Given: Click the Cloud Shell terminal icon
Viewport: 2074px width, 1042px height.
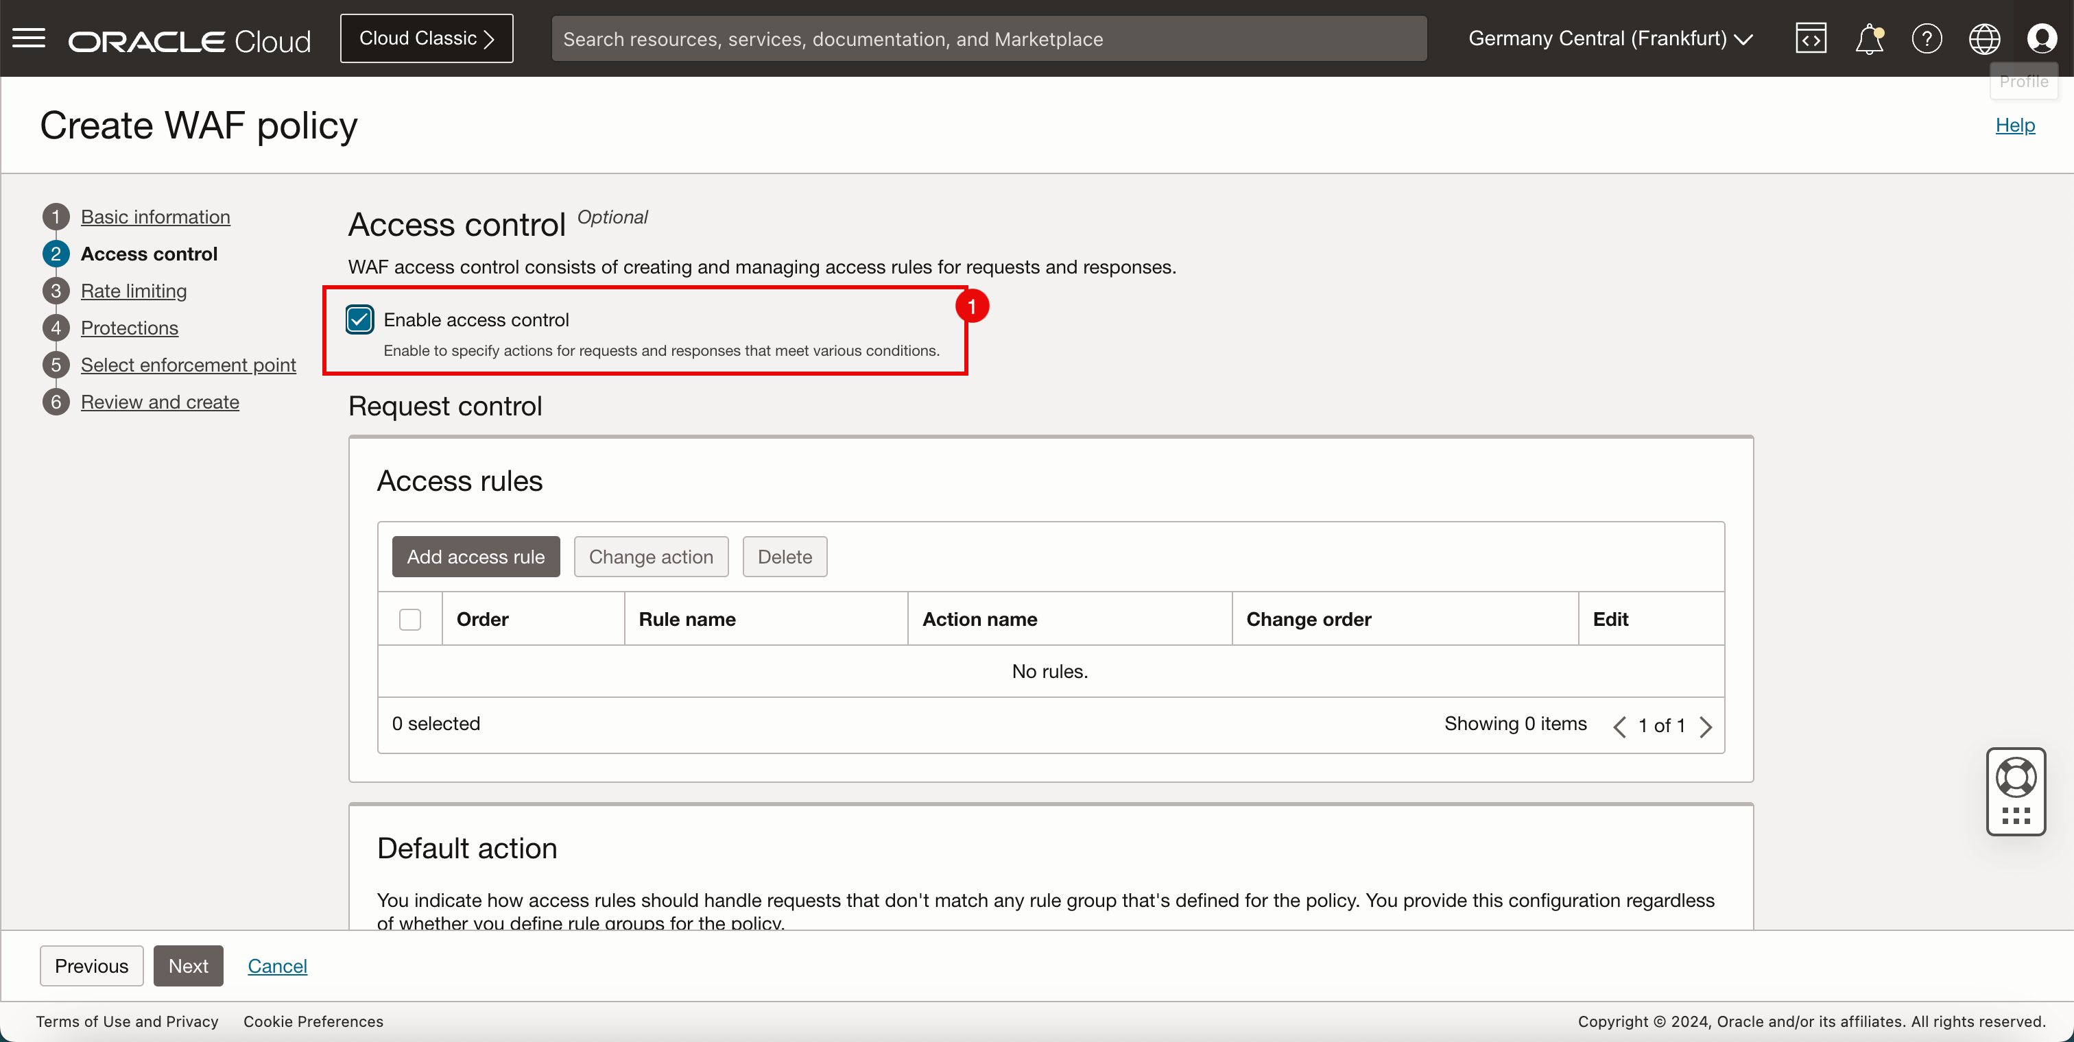Looking at the screenshot, I should click(x=1811, y=37).
